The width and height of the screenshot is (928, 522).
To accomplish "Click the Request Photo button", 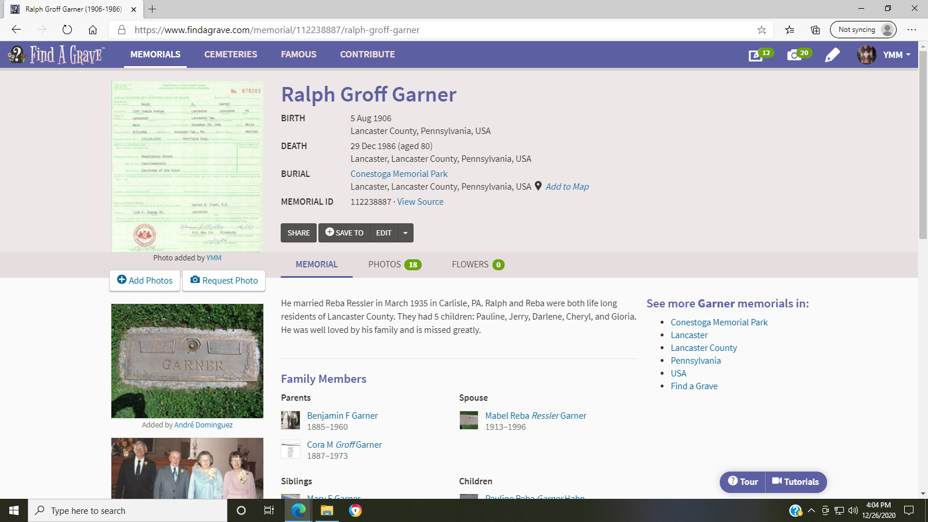I will coord(224,280).
